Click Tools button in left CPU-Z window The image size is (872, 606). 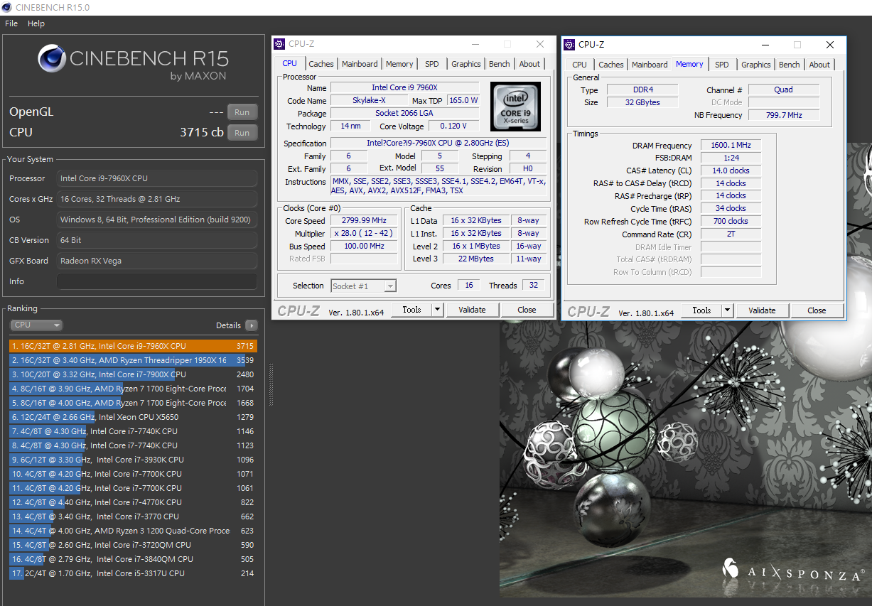(x=411, y=310)
